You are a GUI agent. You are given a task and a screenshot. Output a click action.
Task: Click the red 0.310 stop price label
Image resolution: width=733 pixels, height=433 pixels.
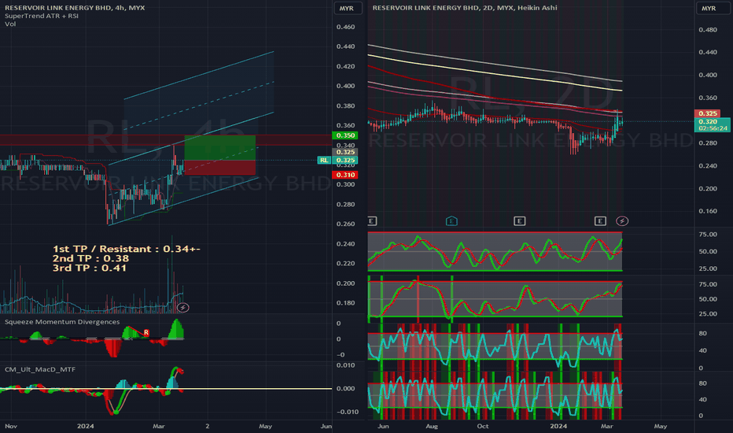pos(345,175)
